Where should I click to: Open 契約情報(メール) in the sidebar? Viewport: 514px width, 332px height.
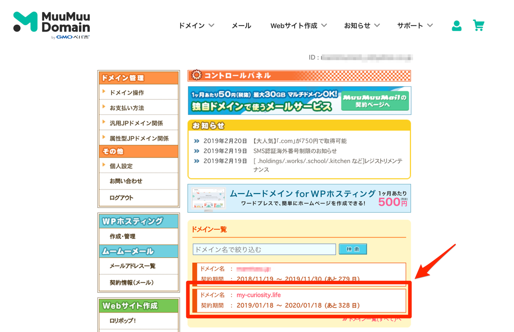(x=132, y=282)
